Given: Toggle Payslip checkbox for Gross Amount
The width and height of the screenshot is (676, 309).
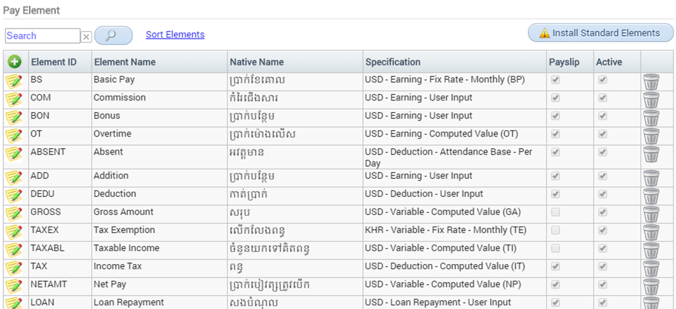Looking at the screenshot, I should click(556, 212).
